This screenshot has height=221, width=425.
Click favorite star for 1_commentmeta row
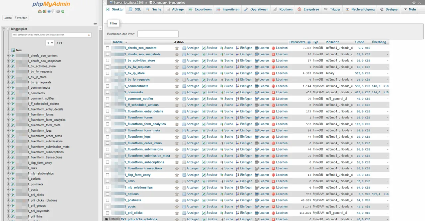(x=177, y=86)
